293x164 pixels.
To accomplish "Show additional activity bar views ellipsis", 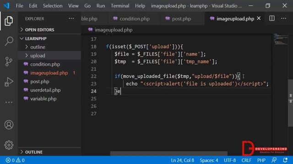I will [x=9, y=102].
